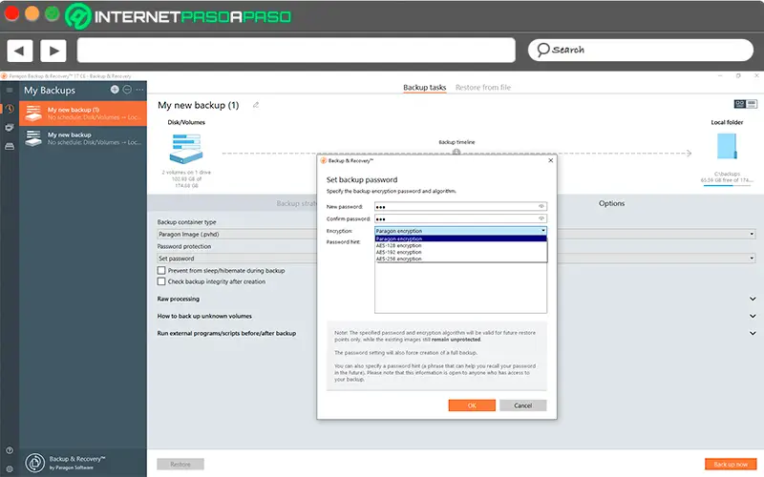Click the Back up now button

731,465
